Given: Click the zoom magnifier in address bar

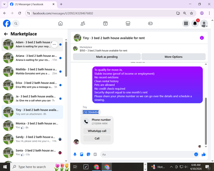Looking at the screenshot, I should pos(184,13).
